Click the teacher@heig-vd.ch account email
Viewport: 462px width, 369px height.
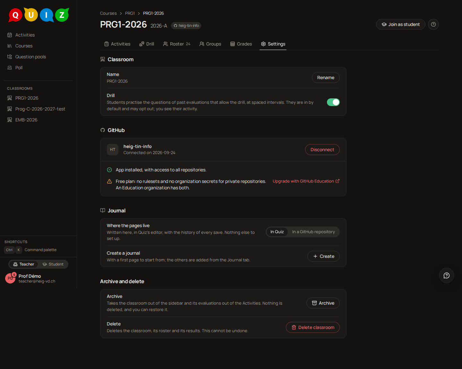[x=37, y=281]
